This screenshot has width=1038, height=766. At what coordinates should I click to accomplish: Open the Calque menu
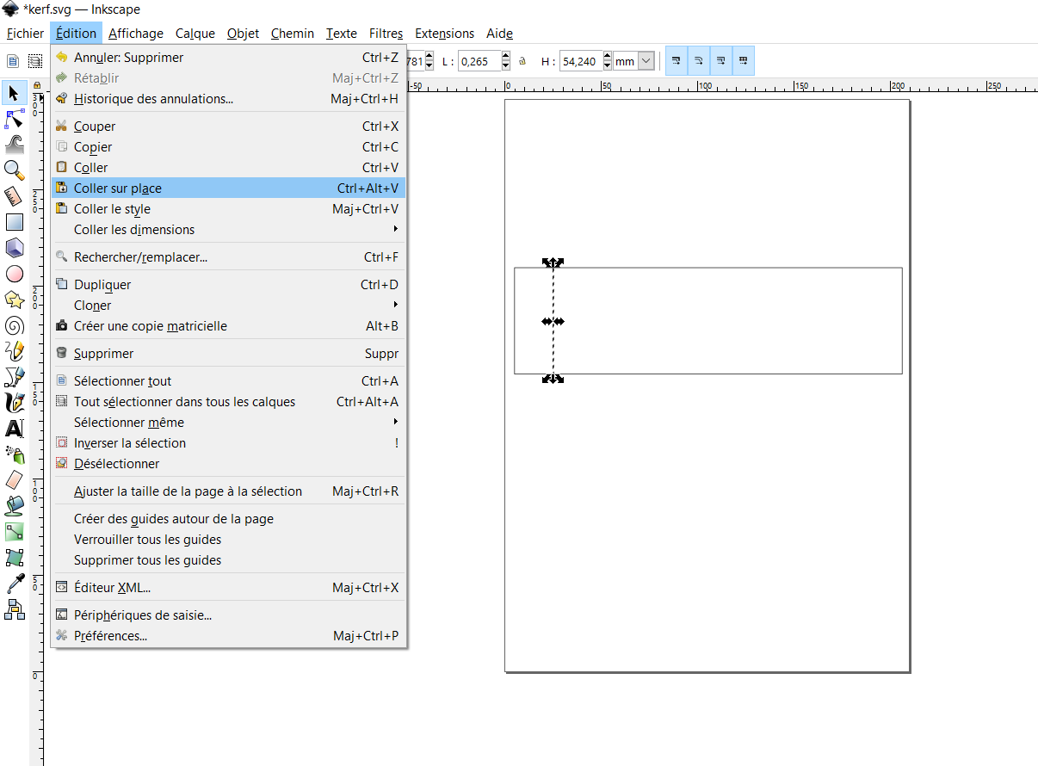(x=195, y=34)
